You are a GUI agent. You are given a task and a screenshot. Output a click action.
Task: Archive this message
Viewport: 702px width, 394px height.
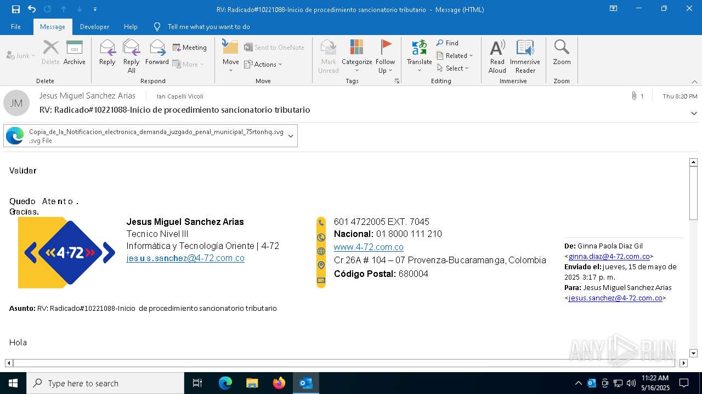pyautogui.click(x=75, y=53)
